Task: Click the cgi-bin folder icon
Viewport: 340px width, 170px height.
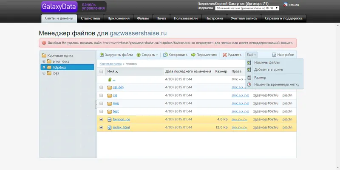Action: 110,87
